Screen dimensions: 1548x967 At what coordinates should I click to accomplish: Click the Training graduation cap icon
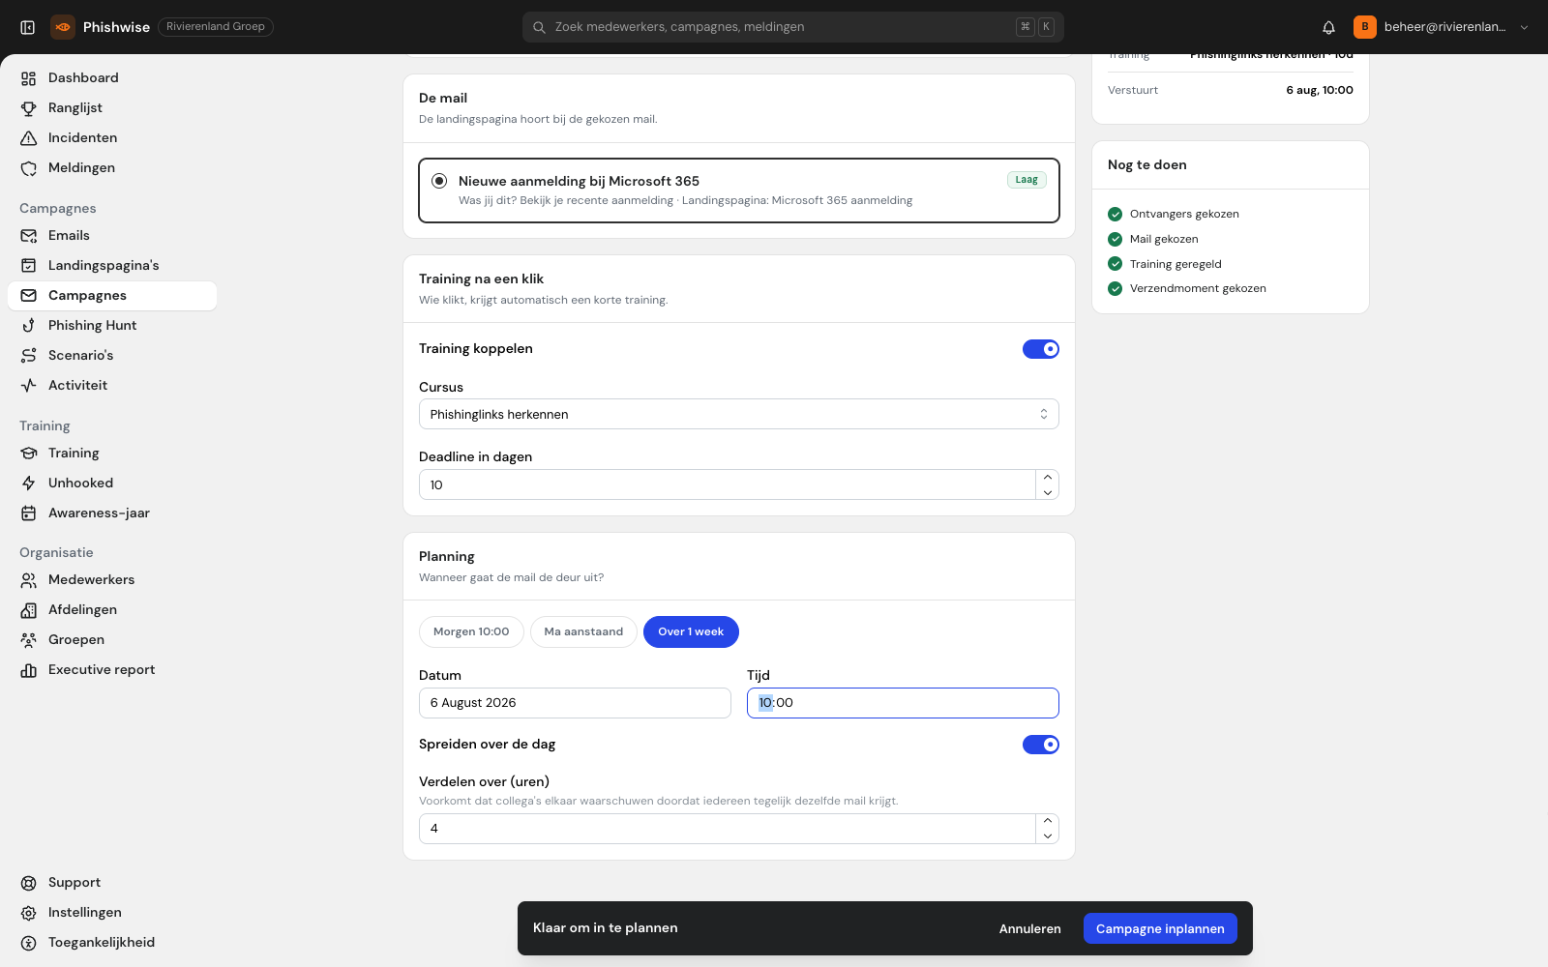pos(29,454)
